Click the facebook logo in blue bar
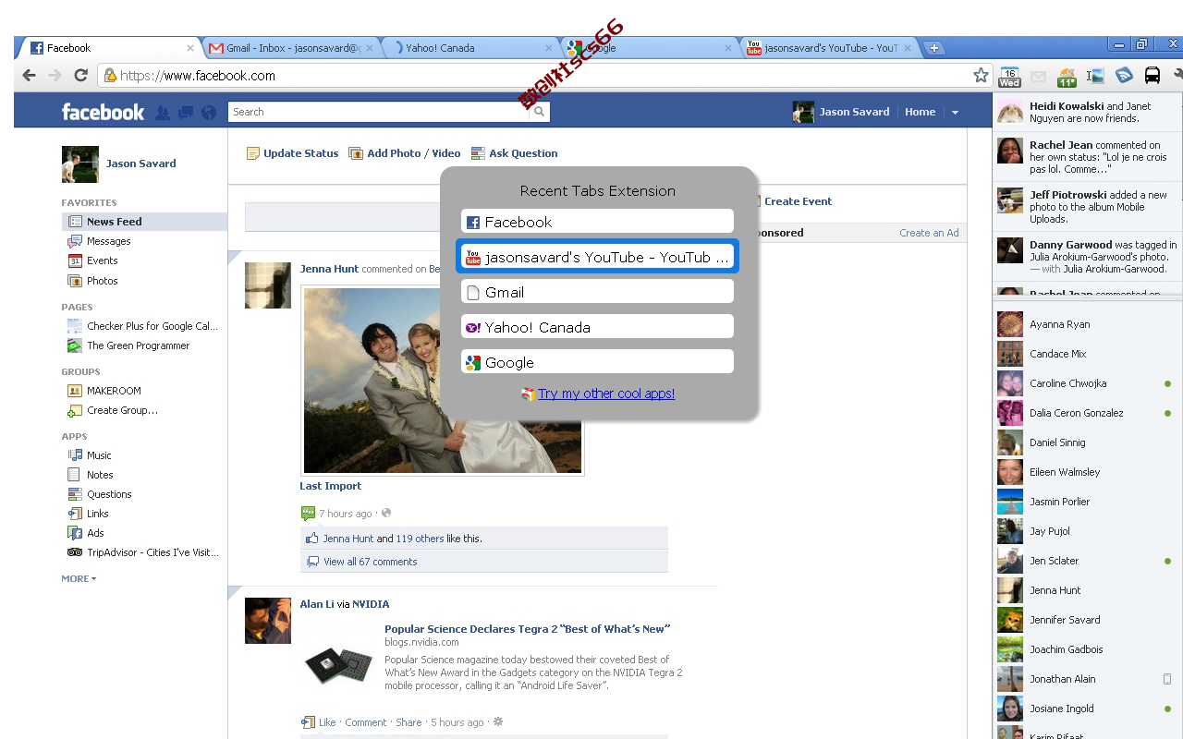This screenshot has height=739, width=1183. click(x=103, y=112)
